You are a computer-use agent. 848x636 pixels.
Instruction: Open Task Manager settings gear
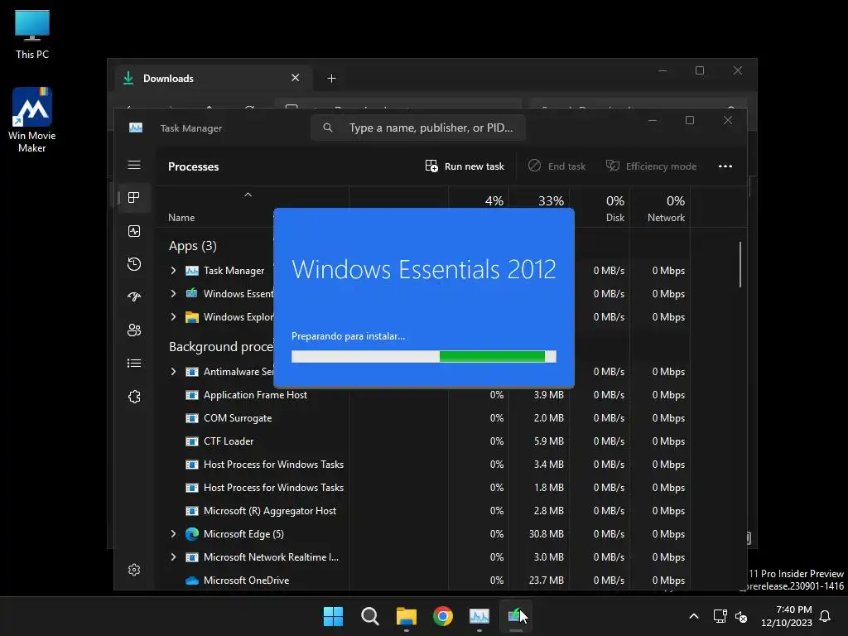click(x=134, y=570)
